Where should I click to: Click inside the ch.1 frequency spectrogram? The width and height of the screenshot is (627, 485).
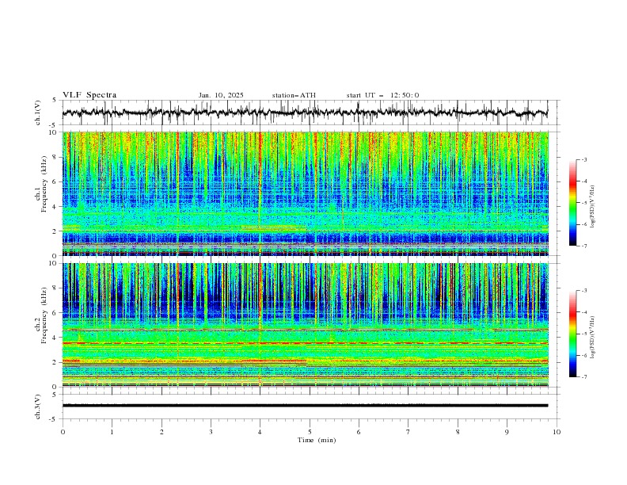click(x=305, y=193)
